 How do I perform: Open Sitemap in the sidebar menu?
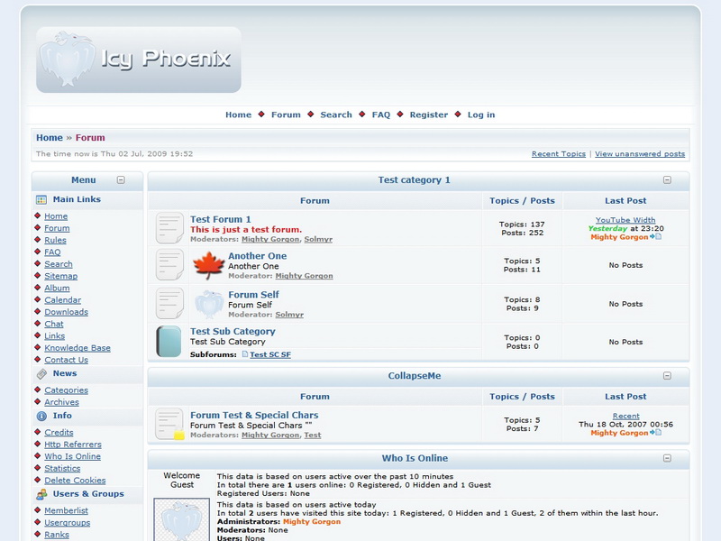click(61, 276)
